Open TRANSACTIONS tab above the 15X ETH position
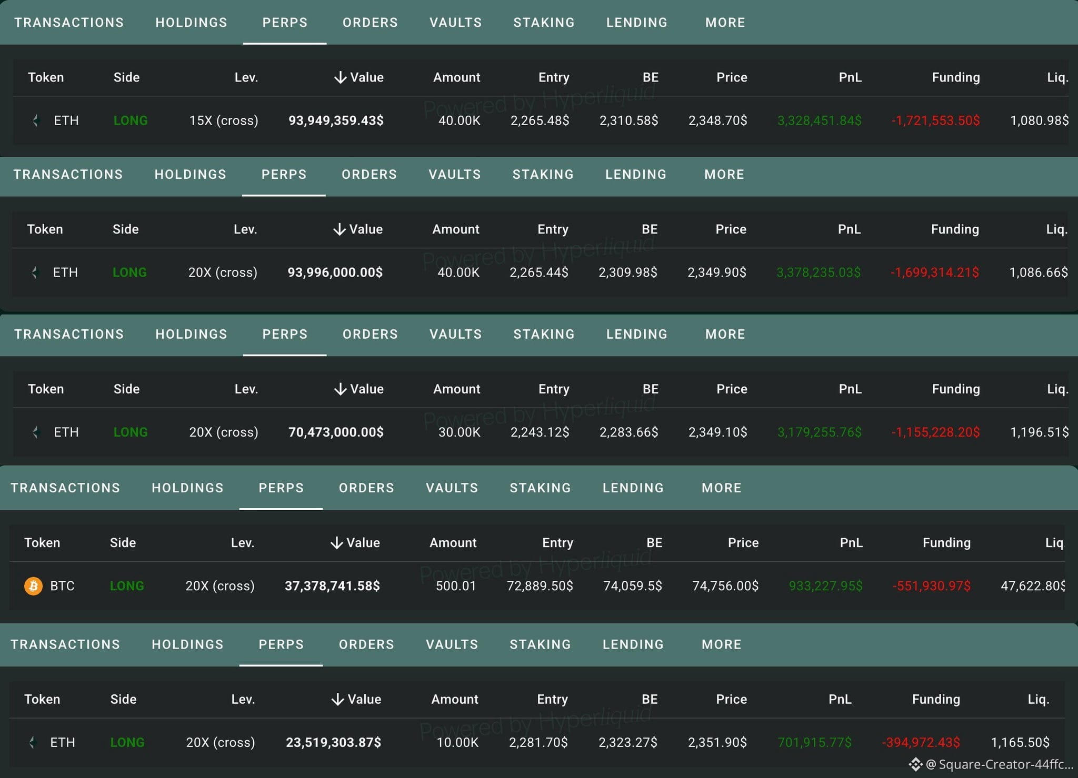The image size is (1078, 778). coord(69,23)
